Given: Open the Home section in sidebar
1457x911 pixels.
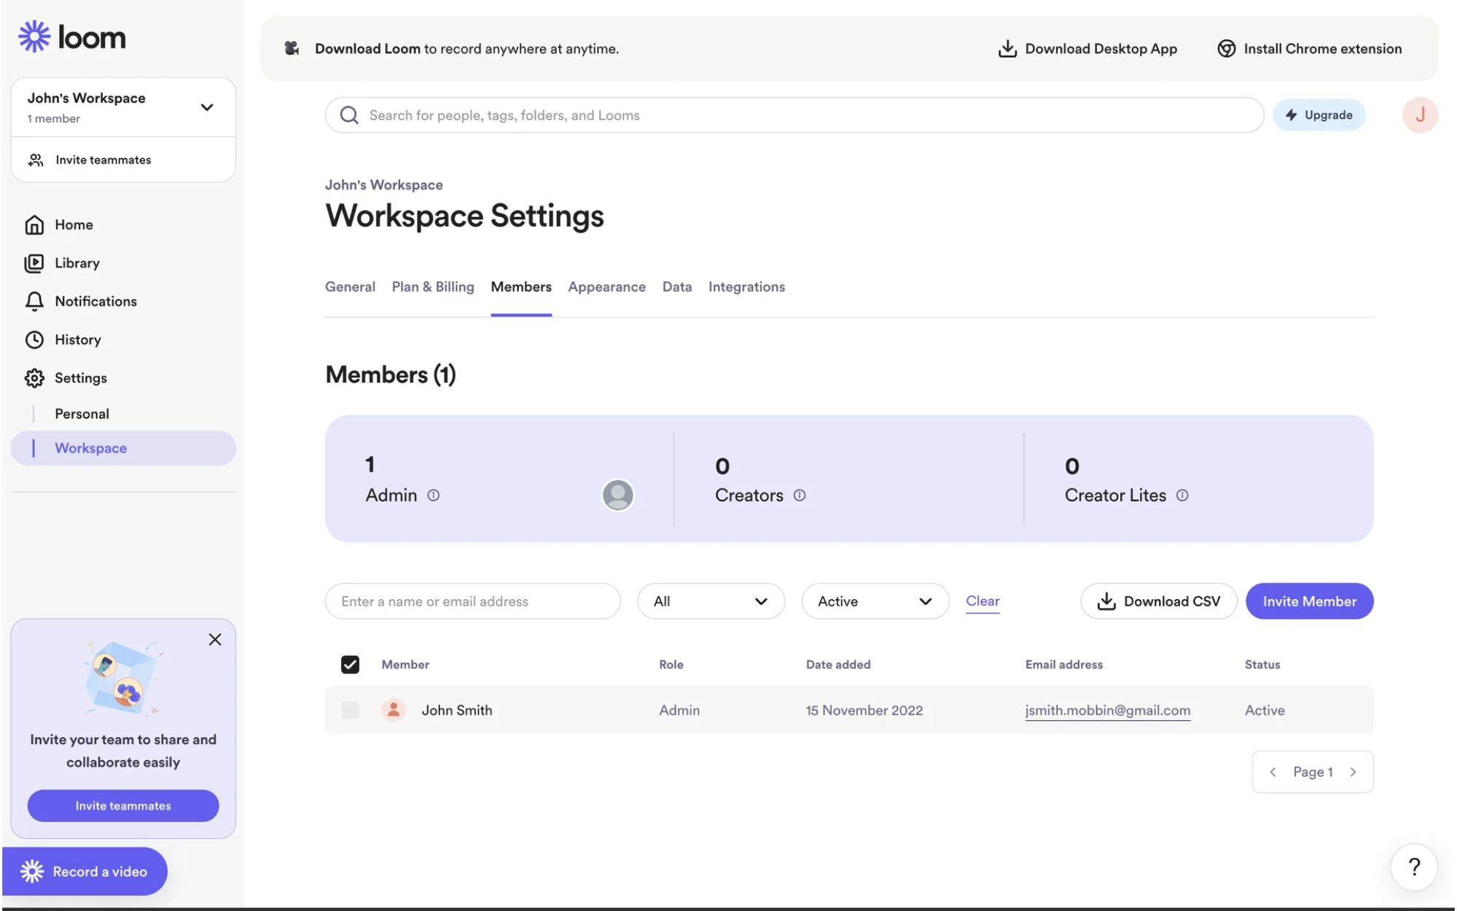Looking at the screenshot, I should (x=73, y=224).
